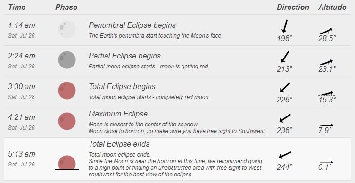Click the 213° direction arrow
Viewport: 355px width, 183px height.
(x=285, y=57)
